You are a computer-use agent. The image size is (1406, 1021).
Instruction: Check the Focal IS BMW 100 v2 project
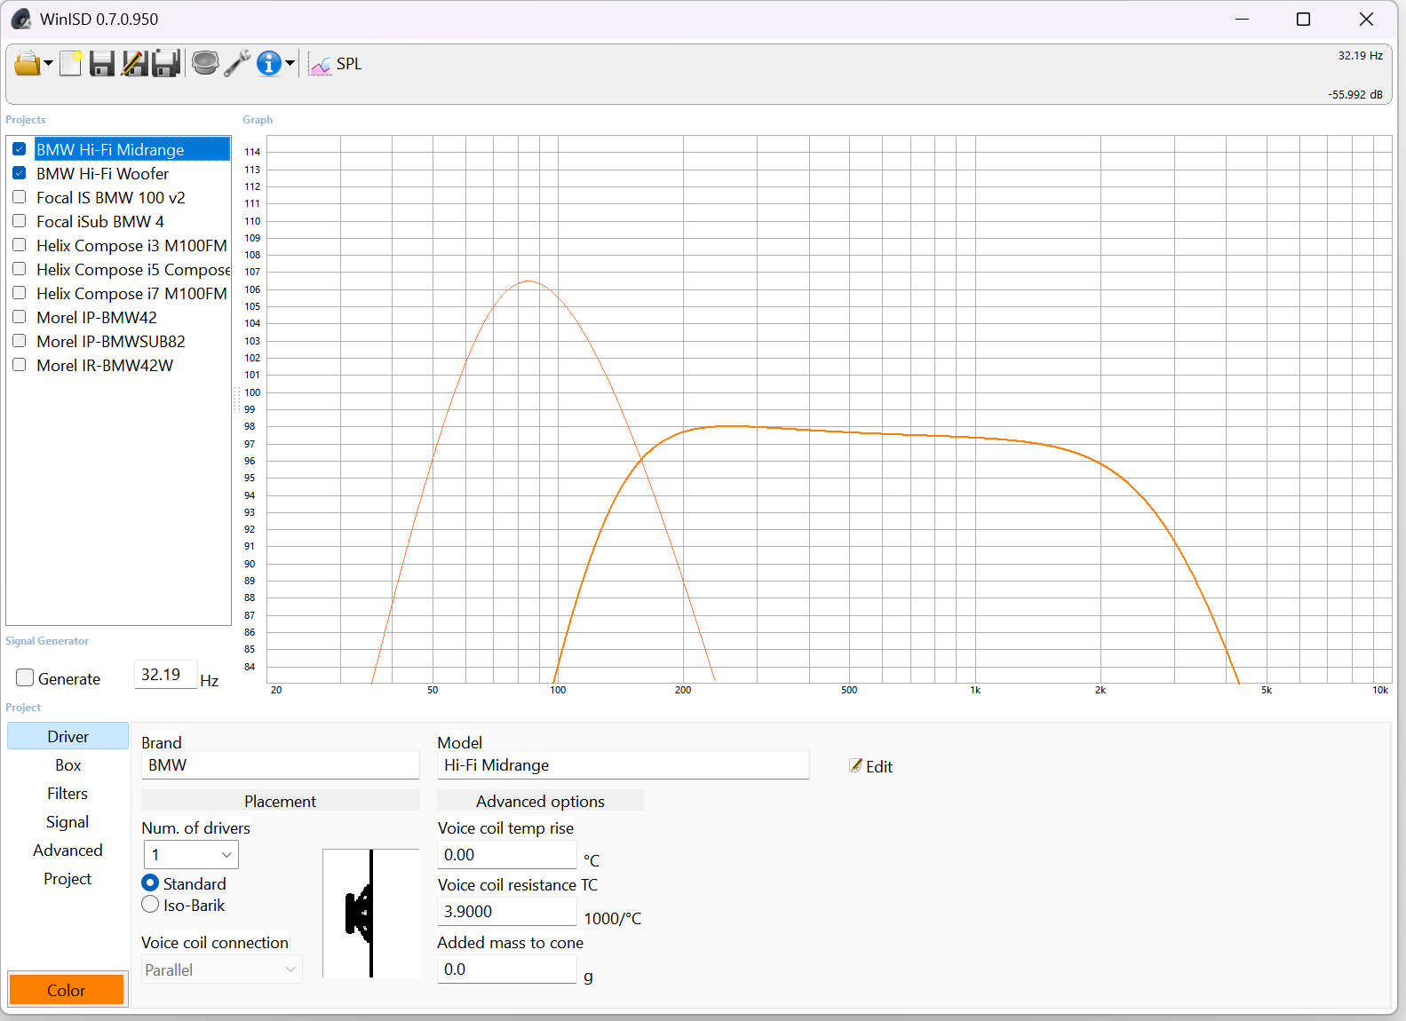(x=19, y=197)
